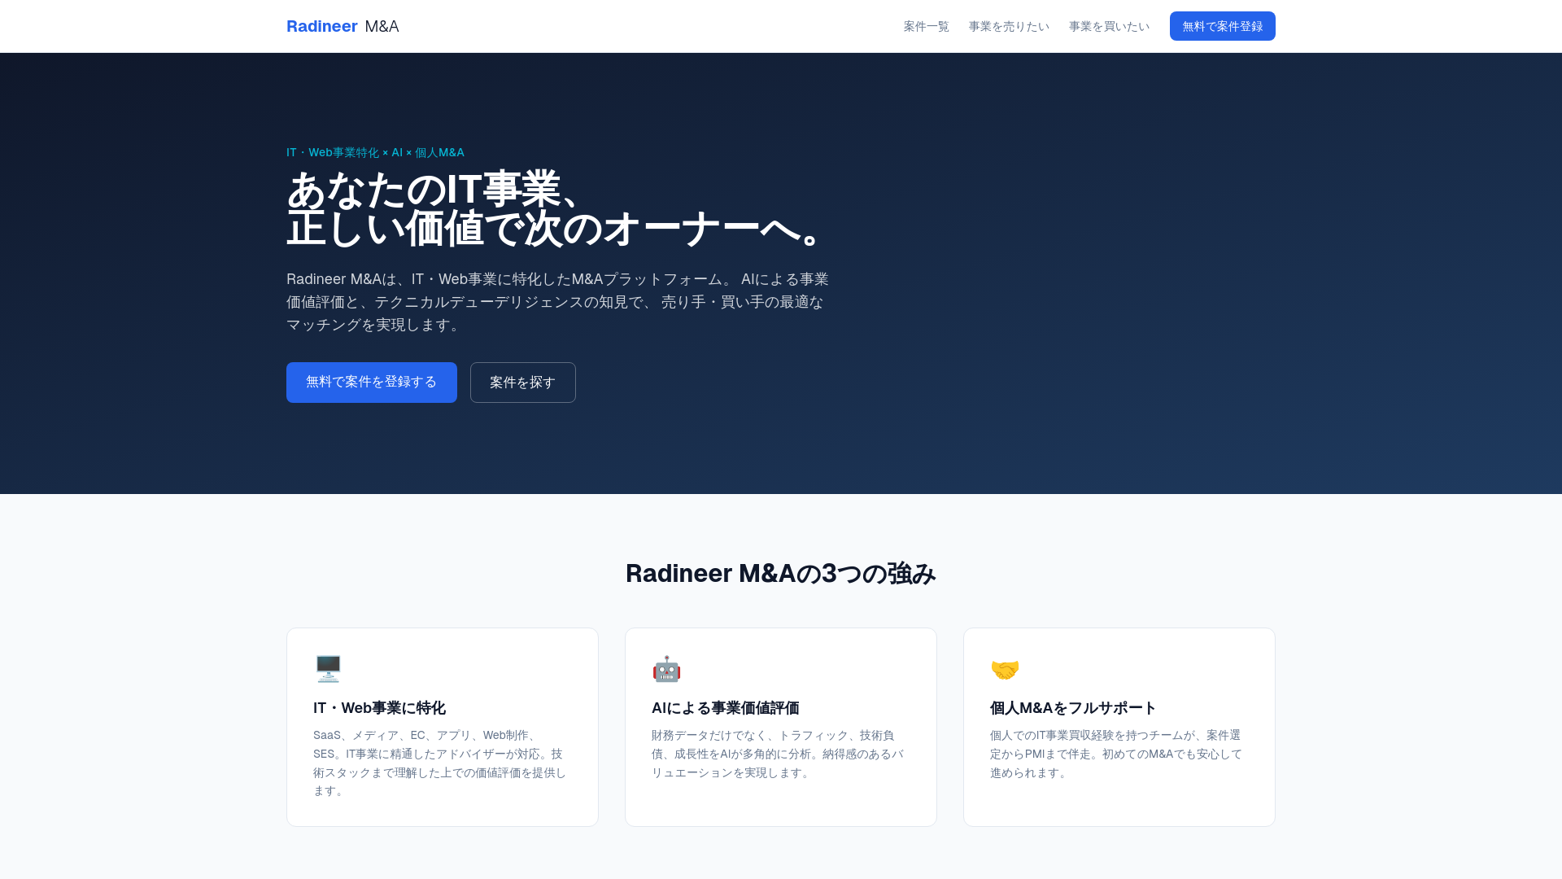Image resolution: width=1562 pixels, height=879 pixels.
Task: Select the 個人M&Aをフルサポート card heading
Action: pyautogui.click(x=1073, y=708)
